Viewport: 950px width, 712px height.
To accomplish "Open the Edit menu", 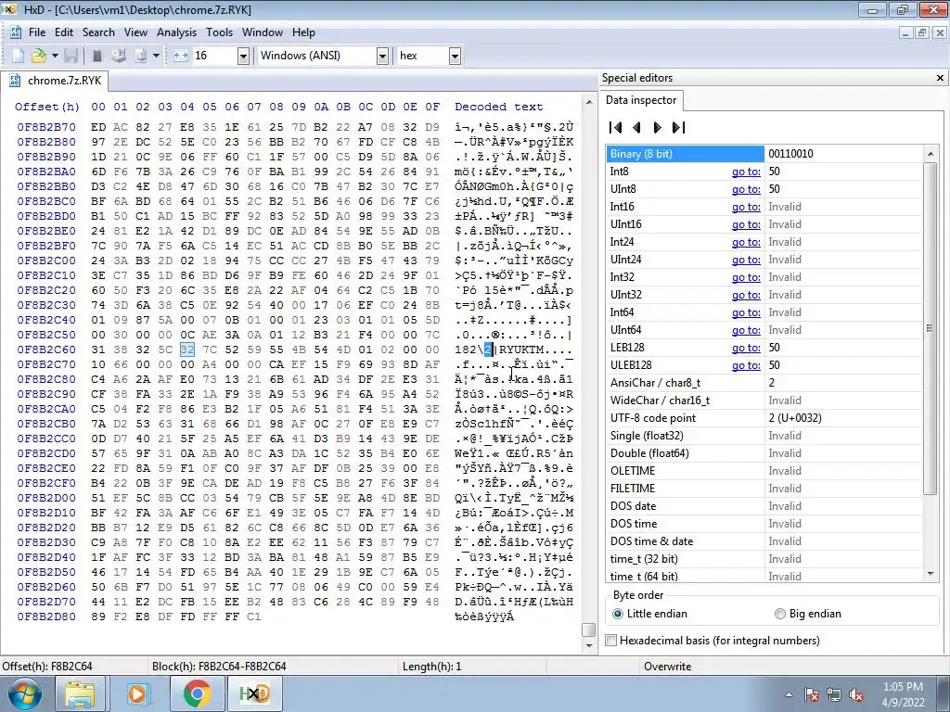I will click(x=64, y=32).
